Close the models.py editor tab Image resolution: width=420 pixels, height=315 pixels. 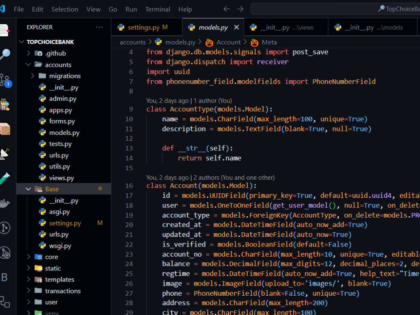tap(236, 27)
